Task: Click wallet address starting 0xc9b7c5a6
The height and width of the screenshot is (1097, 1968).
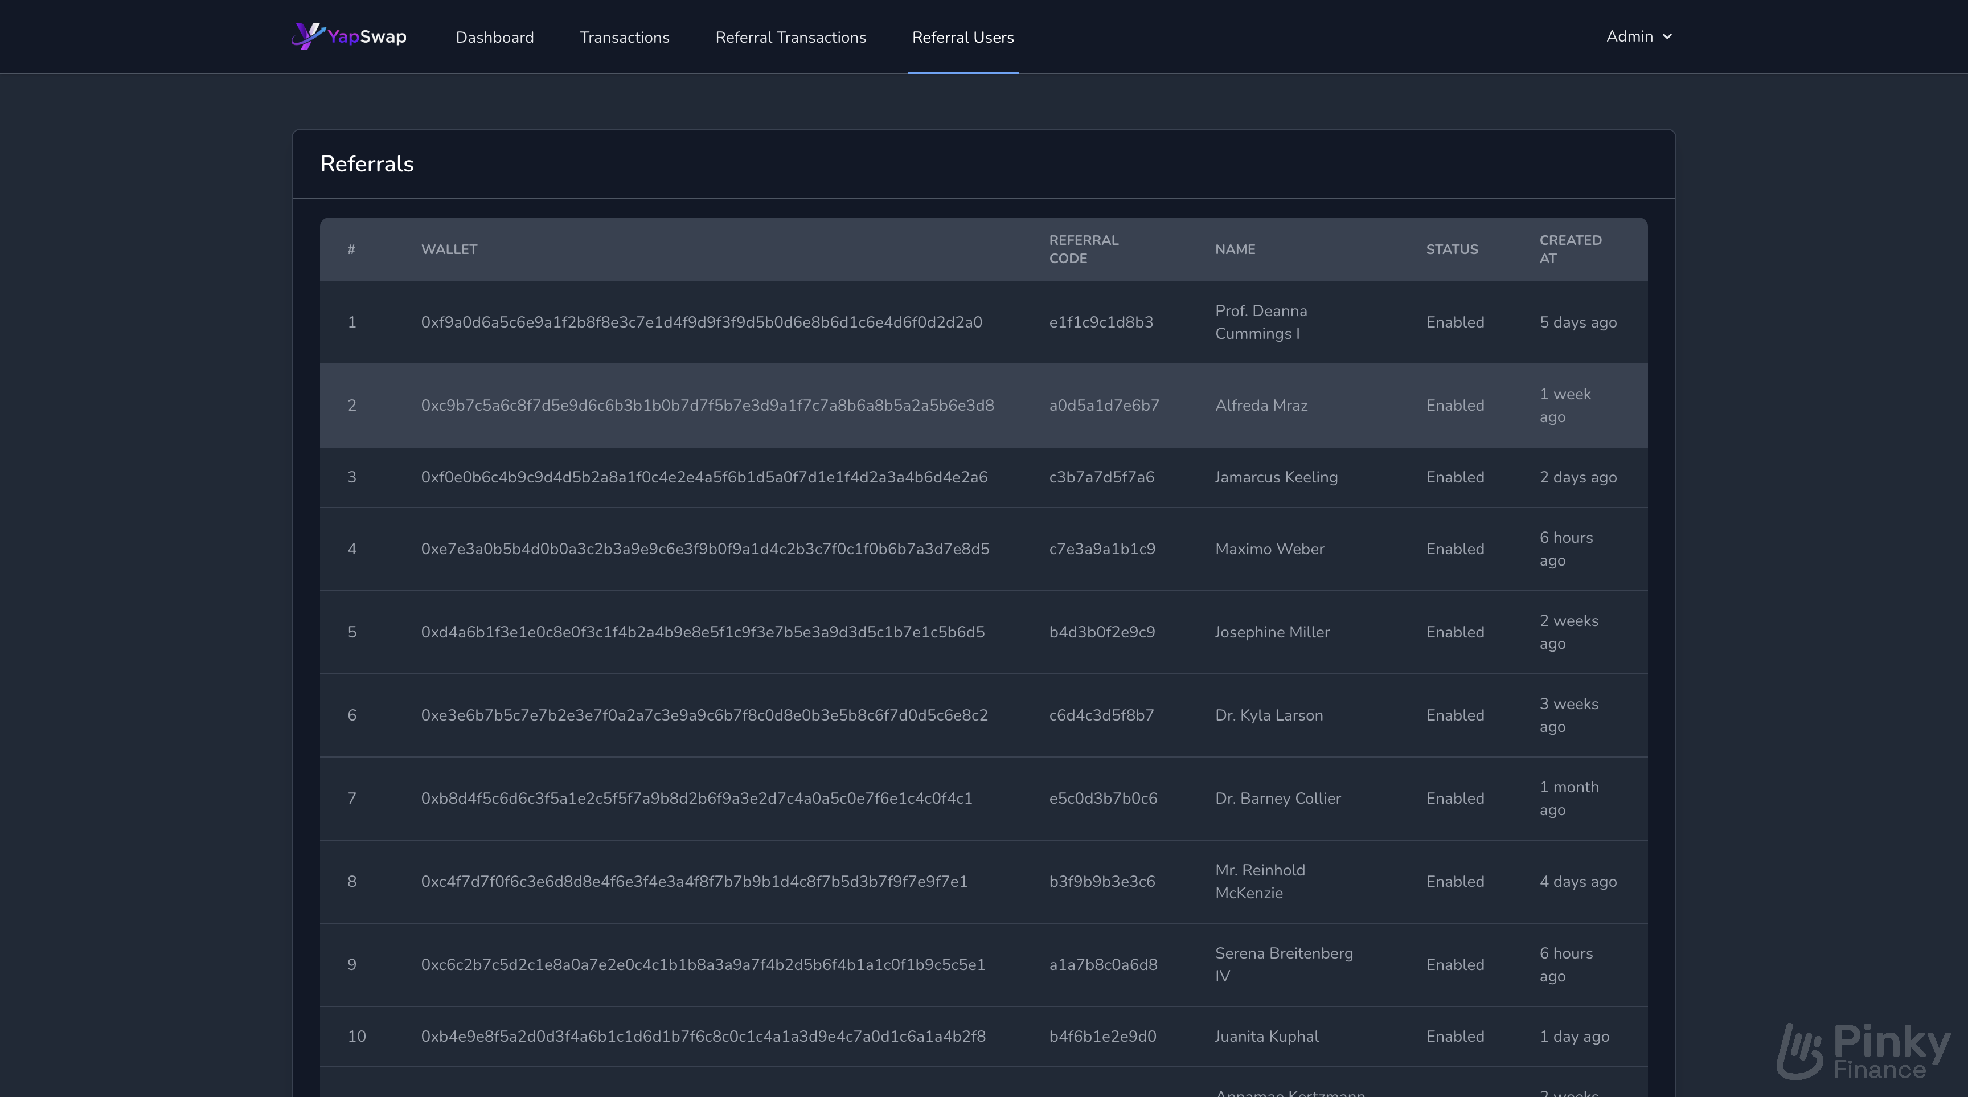Action: pos(707,405)
